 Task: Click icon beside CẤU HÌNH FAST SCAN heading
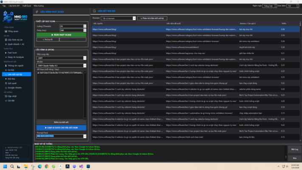click(x=37, y=12)
